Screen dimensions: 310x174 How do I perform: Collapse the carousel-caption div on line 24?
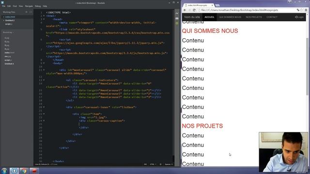click(44, 120)
